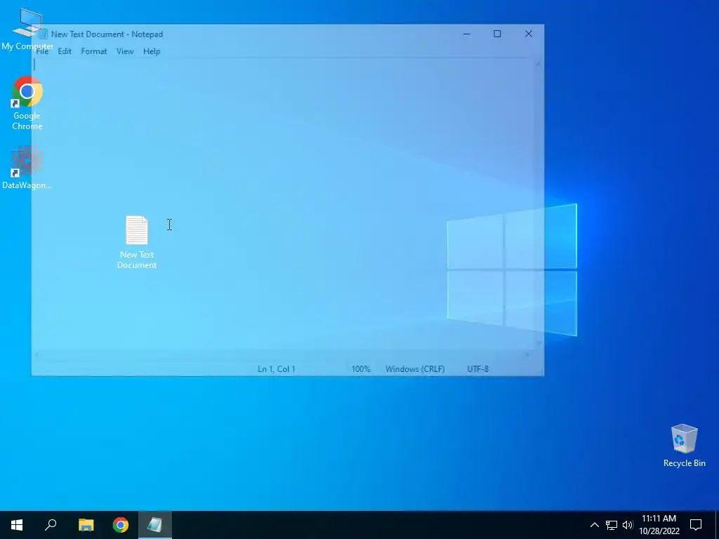This screenshot has height=539, width=719.
Task: Select the Google Chrome desktop shortcut
Action: (27, 103)
